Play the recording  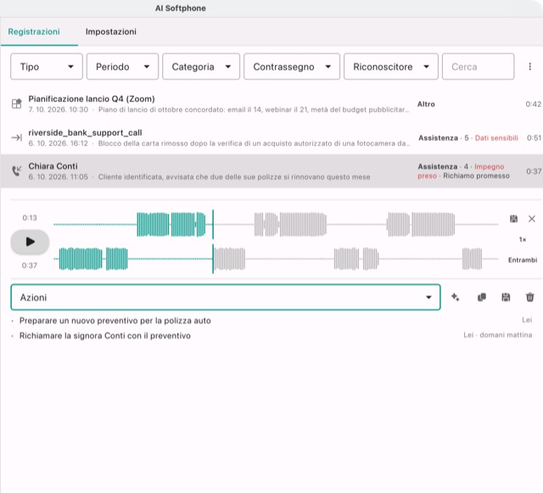(30, 242)
